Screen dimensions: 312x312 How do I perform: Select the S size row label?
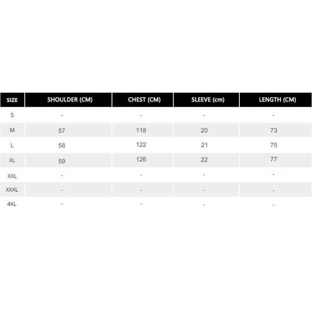pos(12,115)
